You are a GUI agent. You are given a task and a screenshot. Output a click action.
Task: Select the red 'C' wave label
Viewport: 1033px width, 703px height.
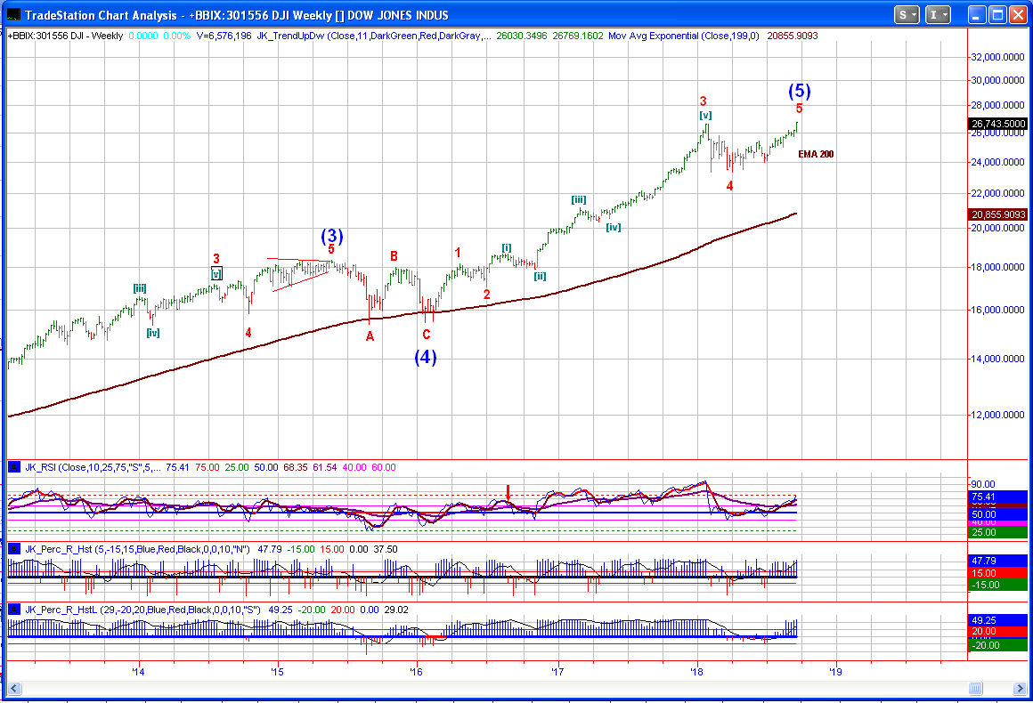click(x=427, y=335)
